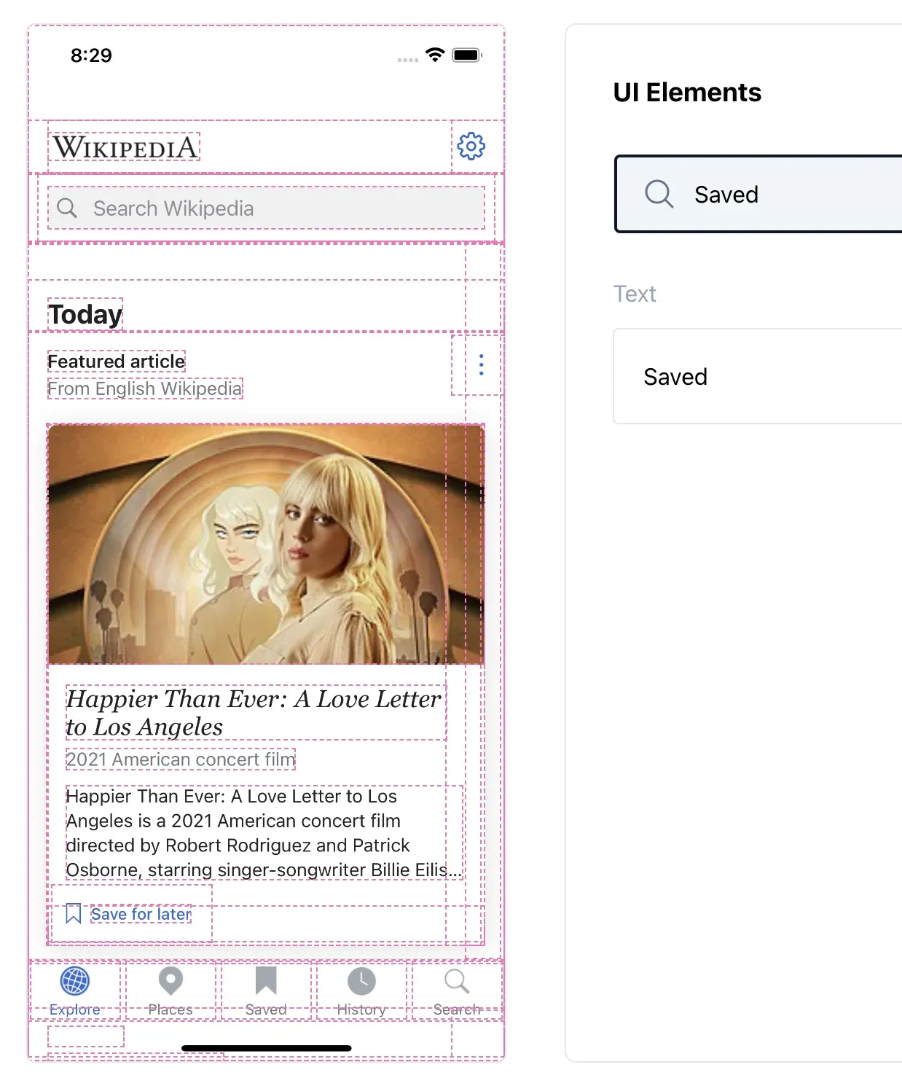Switch to the Explore tab label
Screen dimensions: 902x1086
75,1009
